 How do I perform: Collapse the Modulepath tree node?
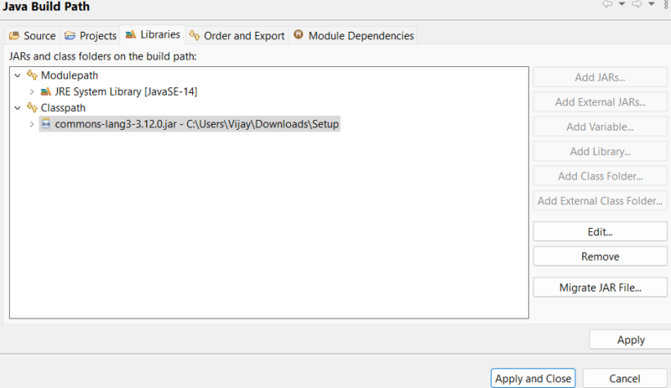coord(18,75)
